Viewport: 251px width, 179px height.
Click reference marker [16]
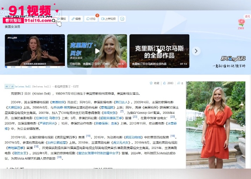(36, 146)
